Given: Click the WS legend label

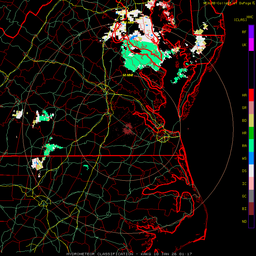Looking at the screenshot, I should [x=244, y=158].
